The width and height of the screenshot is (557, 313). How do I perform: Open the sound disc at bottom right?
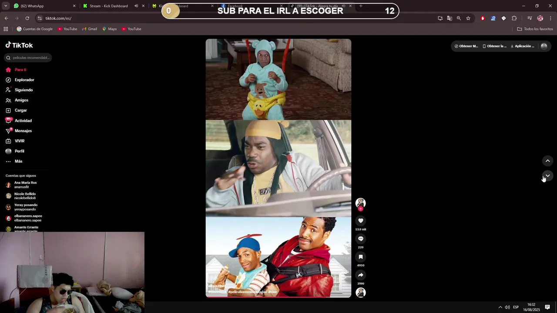tap(360, 293)
